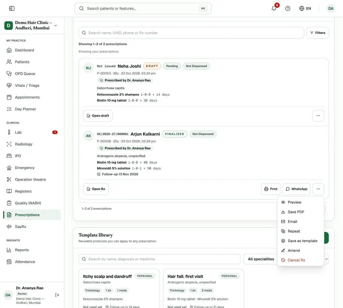Click the Pending badge on Neha Joshi
Viewport: 343px width, 308px height.
pos(172,66)
